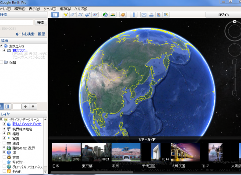Viewport: 241px width, 175px height.
Task: Toggle the 建物の 3D 表示 layer checkbox
Action: pyautogui.click(x=4, y=147)
